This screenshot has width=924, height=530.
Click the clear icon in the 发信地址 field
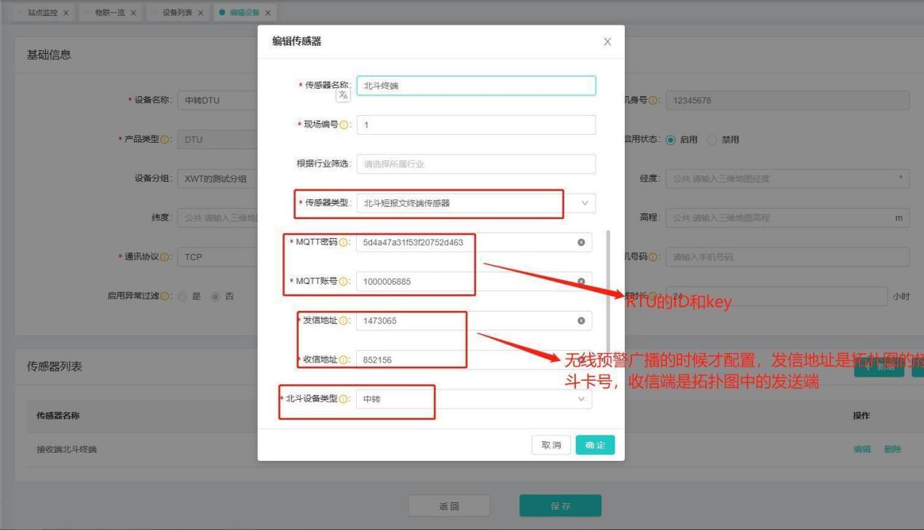(x=581, y=320)
